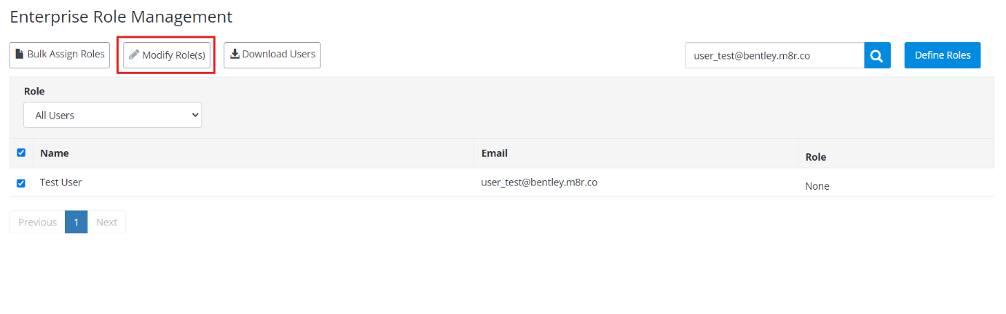
Task: Click the Name column header
Action: [x=55, y=153]
